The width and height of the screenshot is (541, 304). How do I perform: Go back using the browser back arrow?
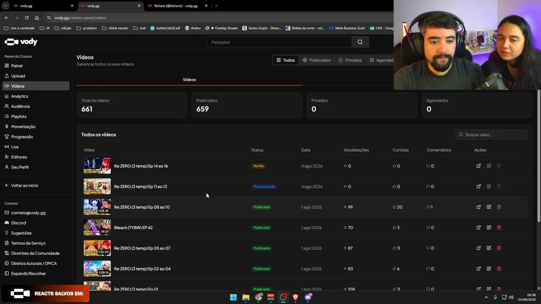pos(6,18)
